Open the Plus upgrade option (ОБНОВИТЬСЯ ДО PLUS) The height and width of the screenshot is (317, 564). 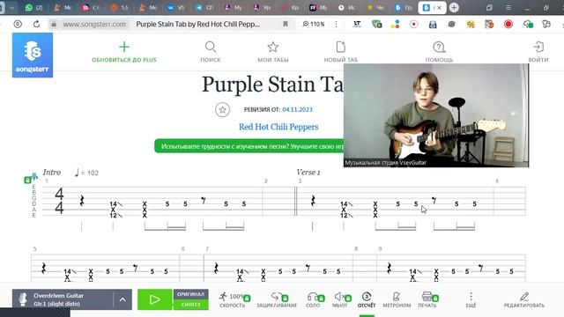point(124,53)
